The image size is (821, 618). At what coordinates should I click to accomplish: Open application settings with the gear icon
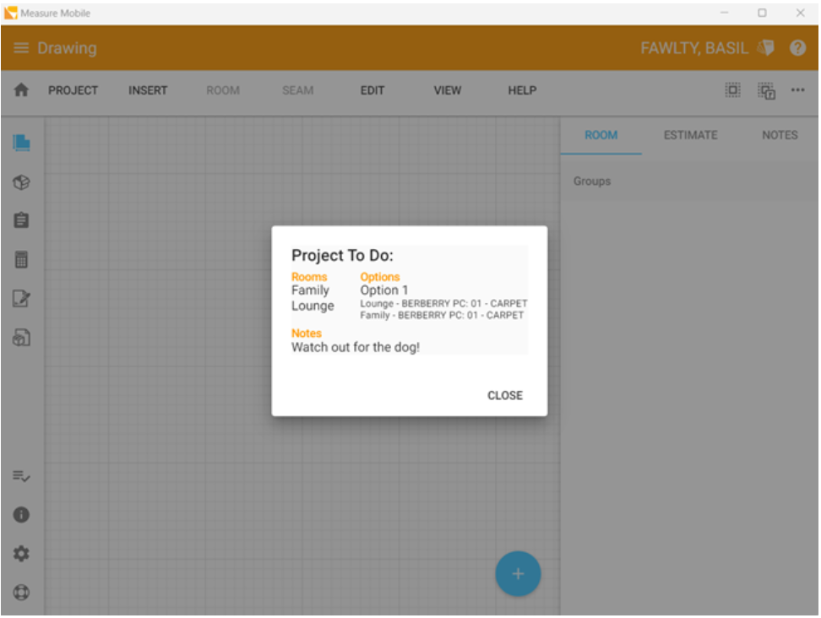point(20,553)
